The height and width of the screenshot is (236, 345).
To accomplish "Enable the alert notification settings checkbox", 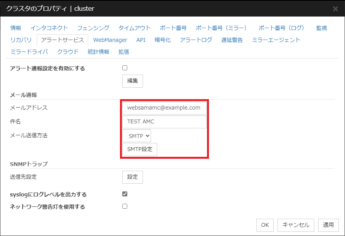I will (x=125, y=68).
